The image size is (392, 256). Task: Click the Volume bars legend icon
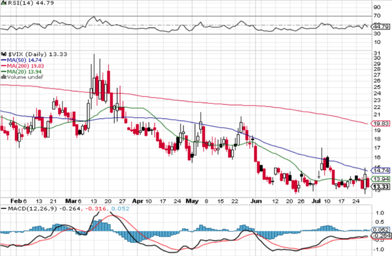4,76
